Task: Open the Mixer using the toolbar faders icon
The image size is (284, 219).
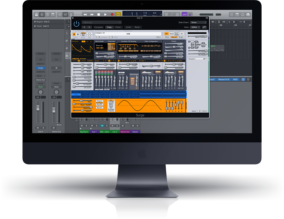Action: click(65, 14)
